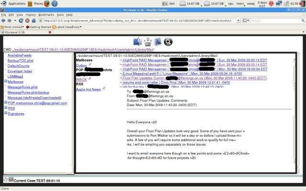Click the Firefox URL address field
This screenshot has width=306, height=191.
click(x=138, y=21)
